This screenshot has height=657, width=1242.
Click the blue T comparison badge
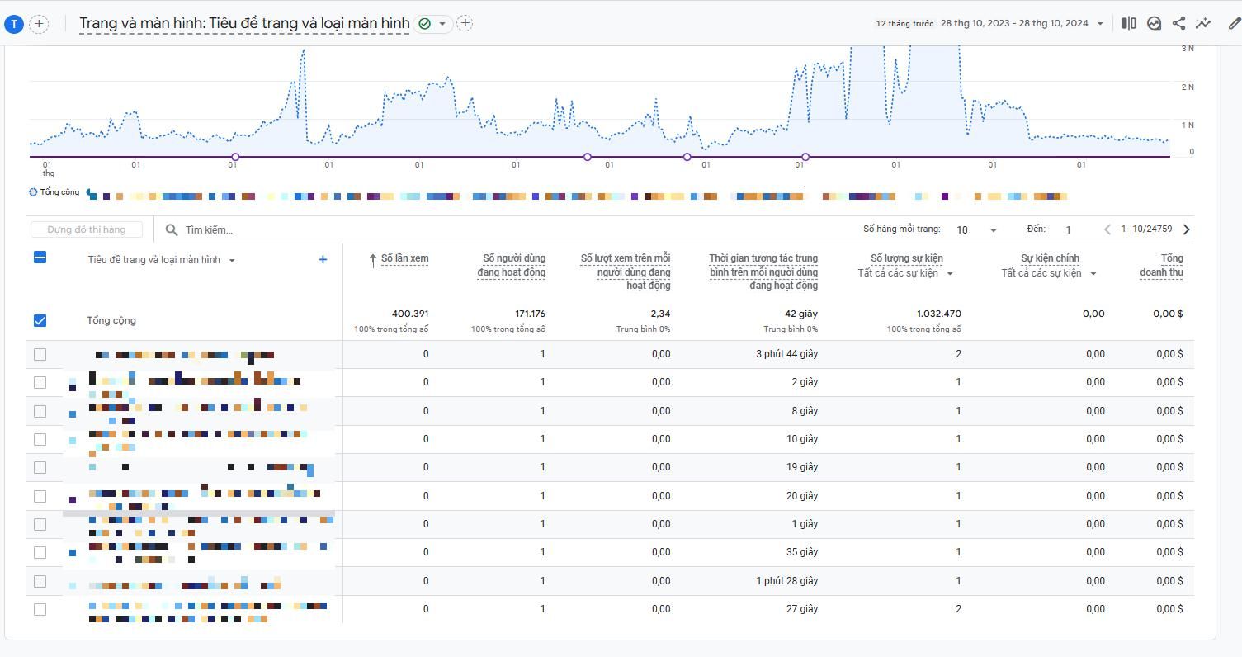click(13, 24)
